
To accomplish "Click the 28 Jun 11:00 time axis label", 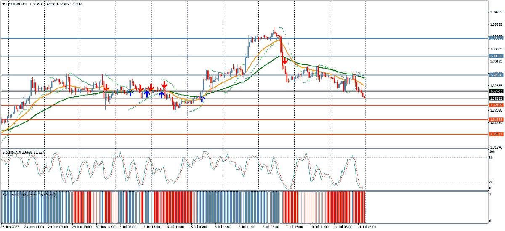I will pyautogui.click(x=35, y=226).
